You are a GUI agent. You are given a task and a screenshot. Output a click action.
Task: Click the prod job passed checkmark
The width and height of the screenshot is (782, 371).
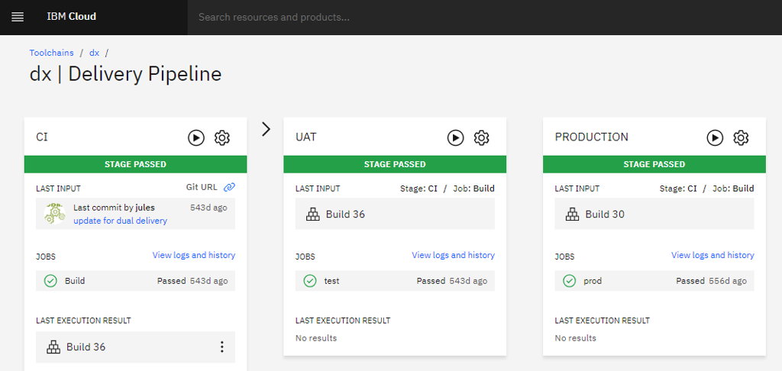(569, 281)
